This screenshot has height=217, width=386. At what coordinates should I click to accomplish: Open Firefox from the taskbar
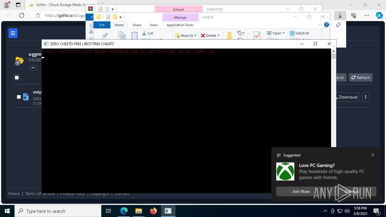153,211
